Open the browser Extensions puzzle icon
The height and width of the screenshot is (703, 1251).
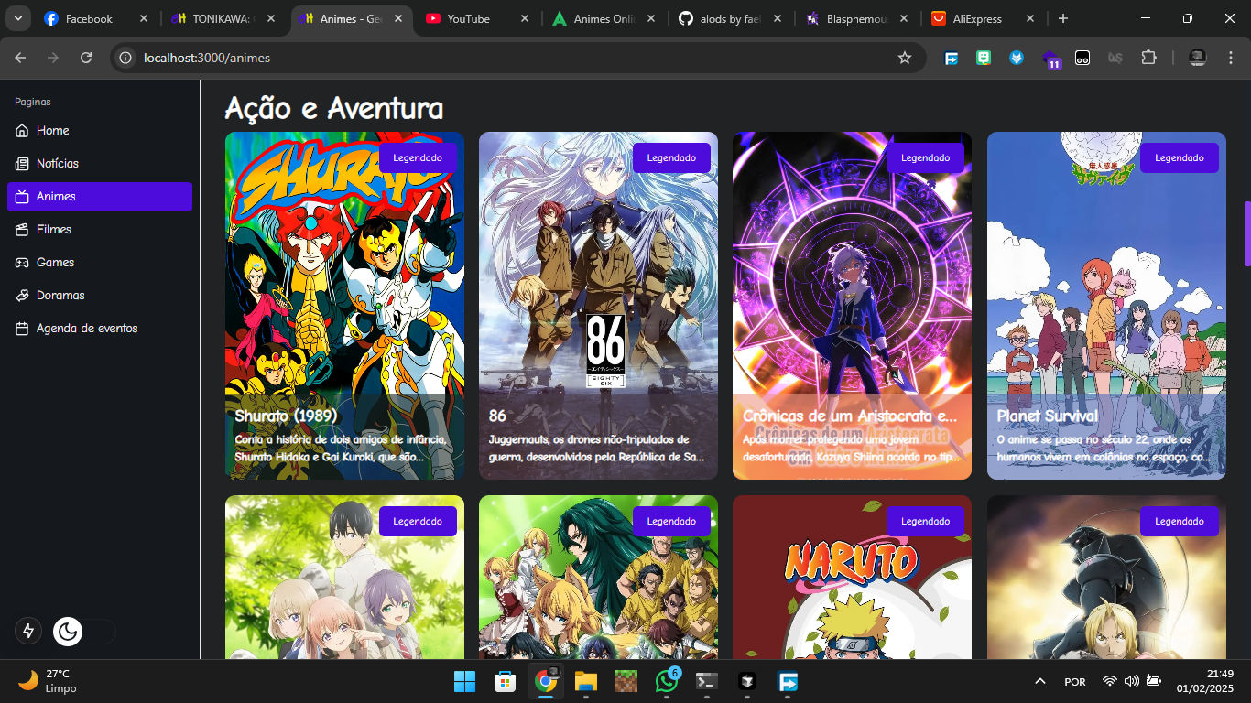point(1148,58)
